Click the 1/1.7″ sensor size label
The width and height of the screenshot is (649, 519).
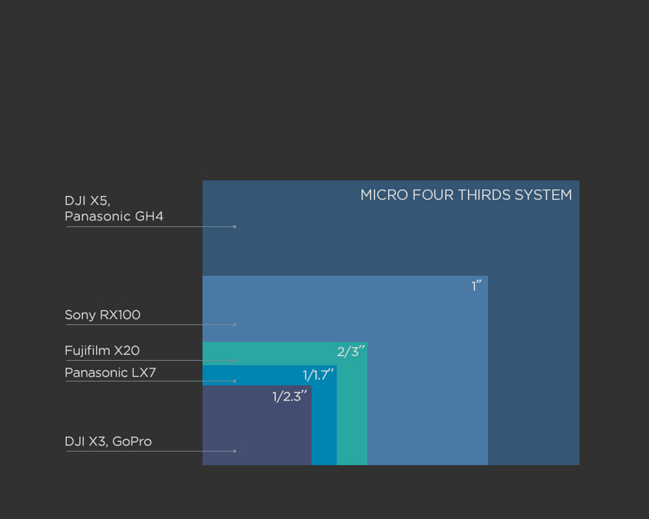[318, 375]
